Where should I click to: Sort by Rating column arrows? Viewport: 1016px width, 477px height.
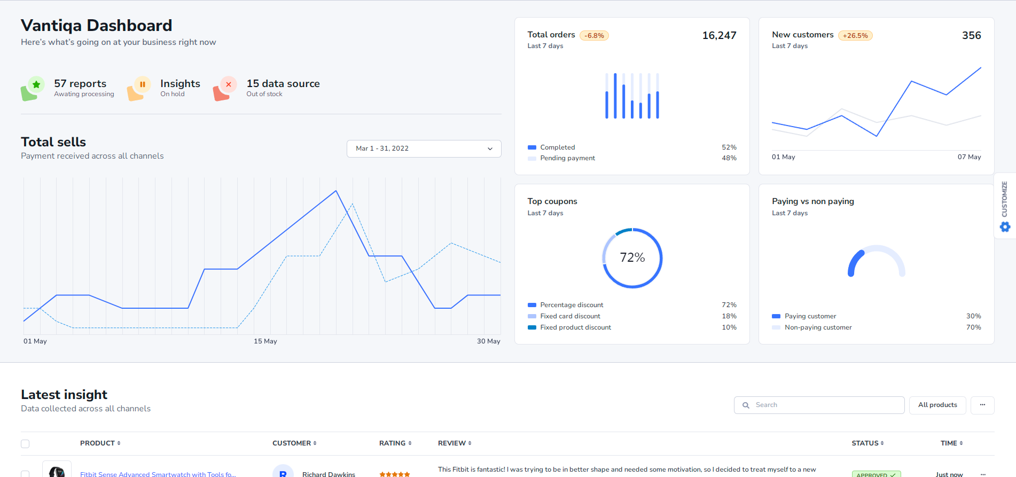coord(410,443)
